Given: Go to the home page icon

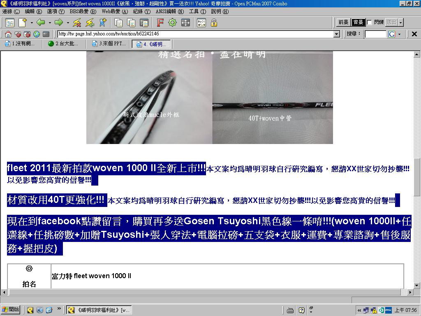Looking at the screenshot, I should [8, 34].
